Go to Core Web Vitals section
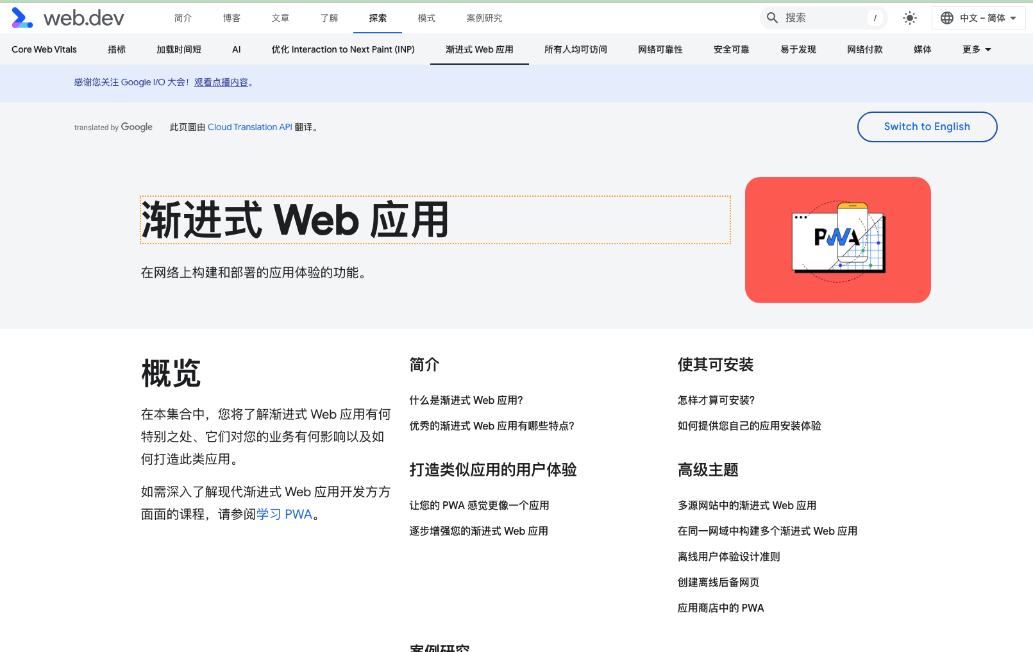Image resolution: width=1033 pixels, height=652 pixels. (44, 49)
